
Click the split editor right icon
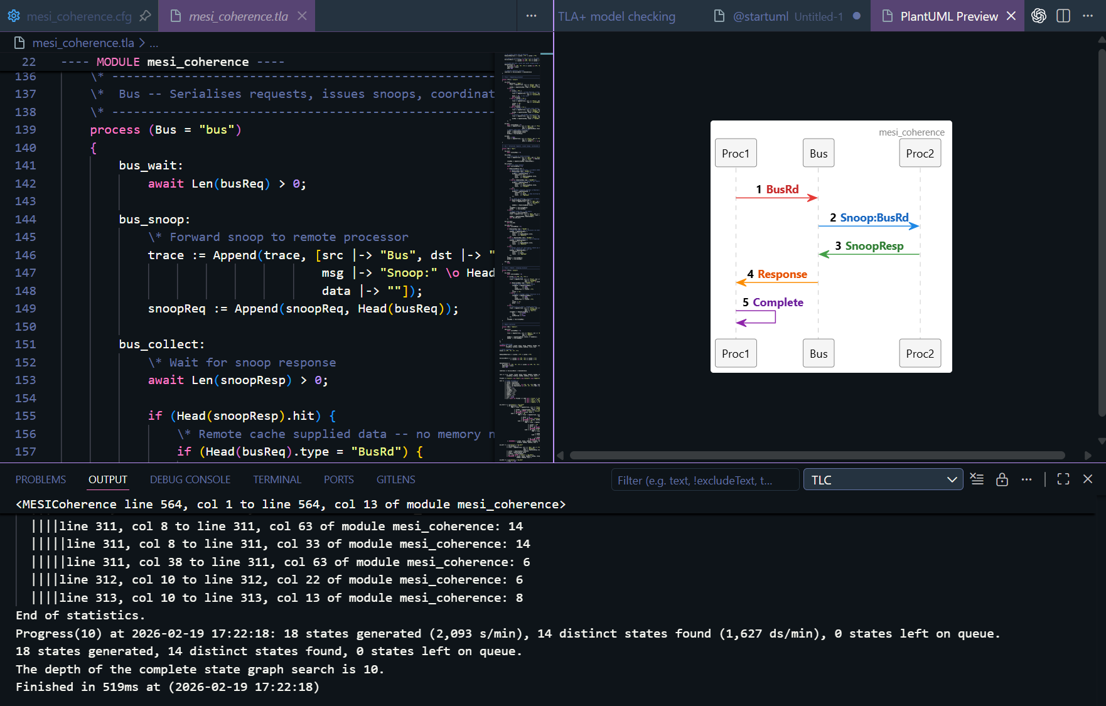[1063, 16]
